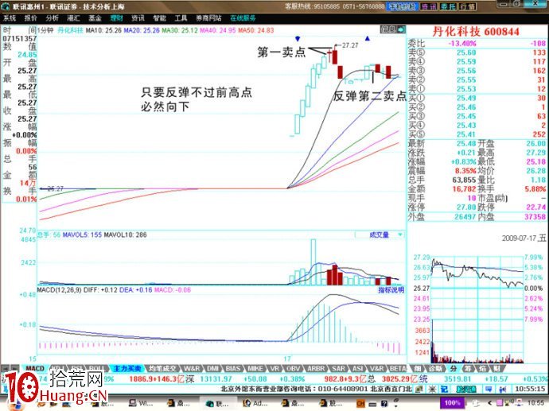The image size is (549, 411).
Task: Switch to the 细 detail tab
Action: point(418,368)
